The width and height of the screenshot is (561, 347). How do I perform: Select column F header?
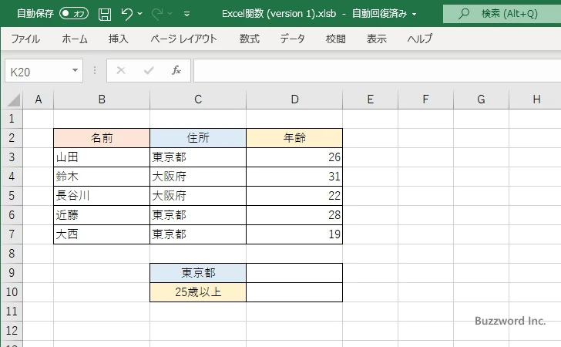coord(425,99)
